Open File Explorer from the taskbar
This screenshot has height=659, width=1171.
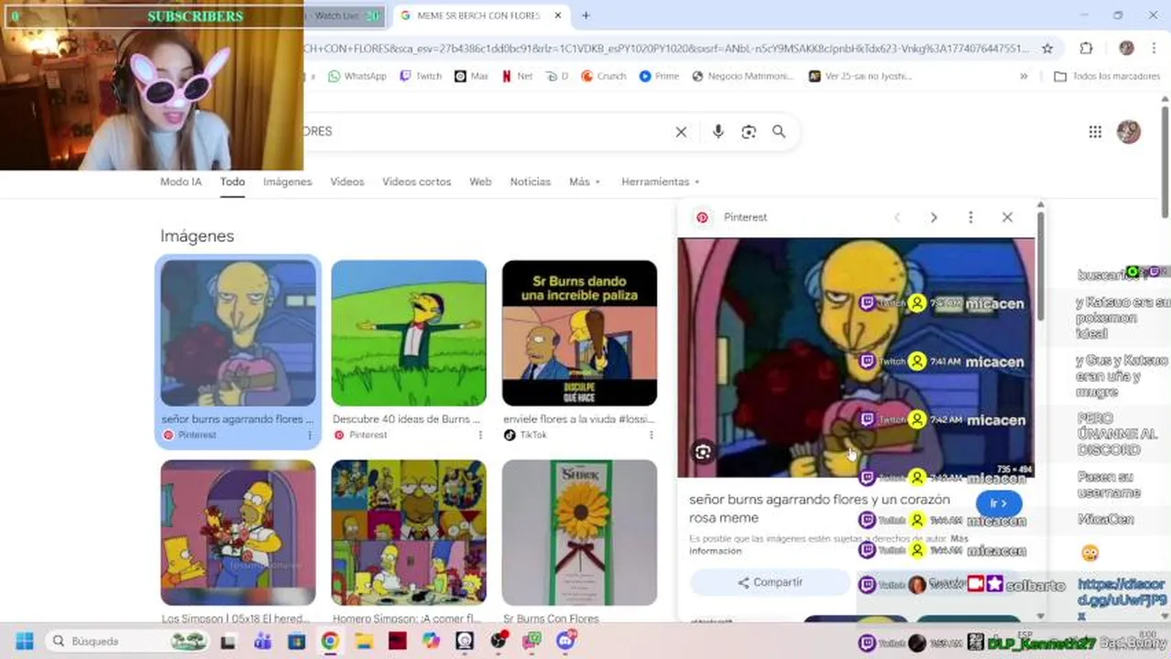364,641
